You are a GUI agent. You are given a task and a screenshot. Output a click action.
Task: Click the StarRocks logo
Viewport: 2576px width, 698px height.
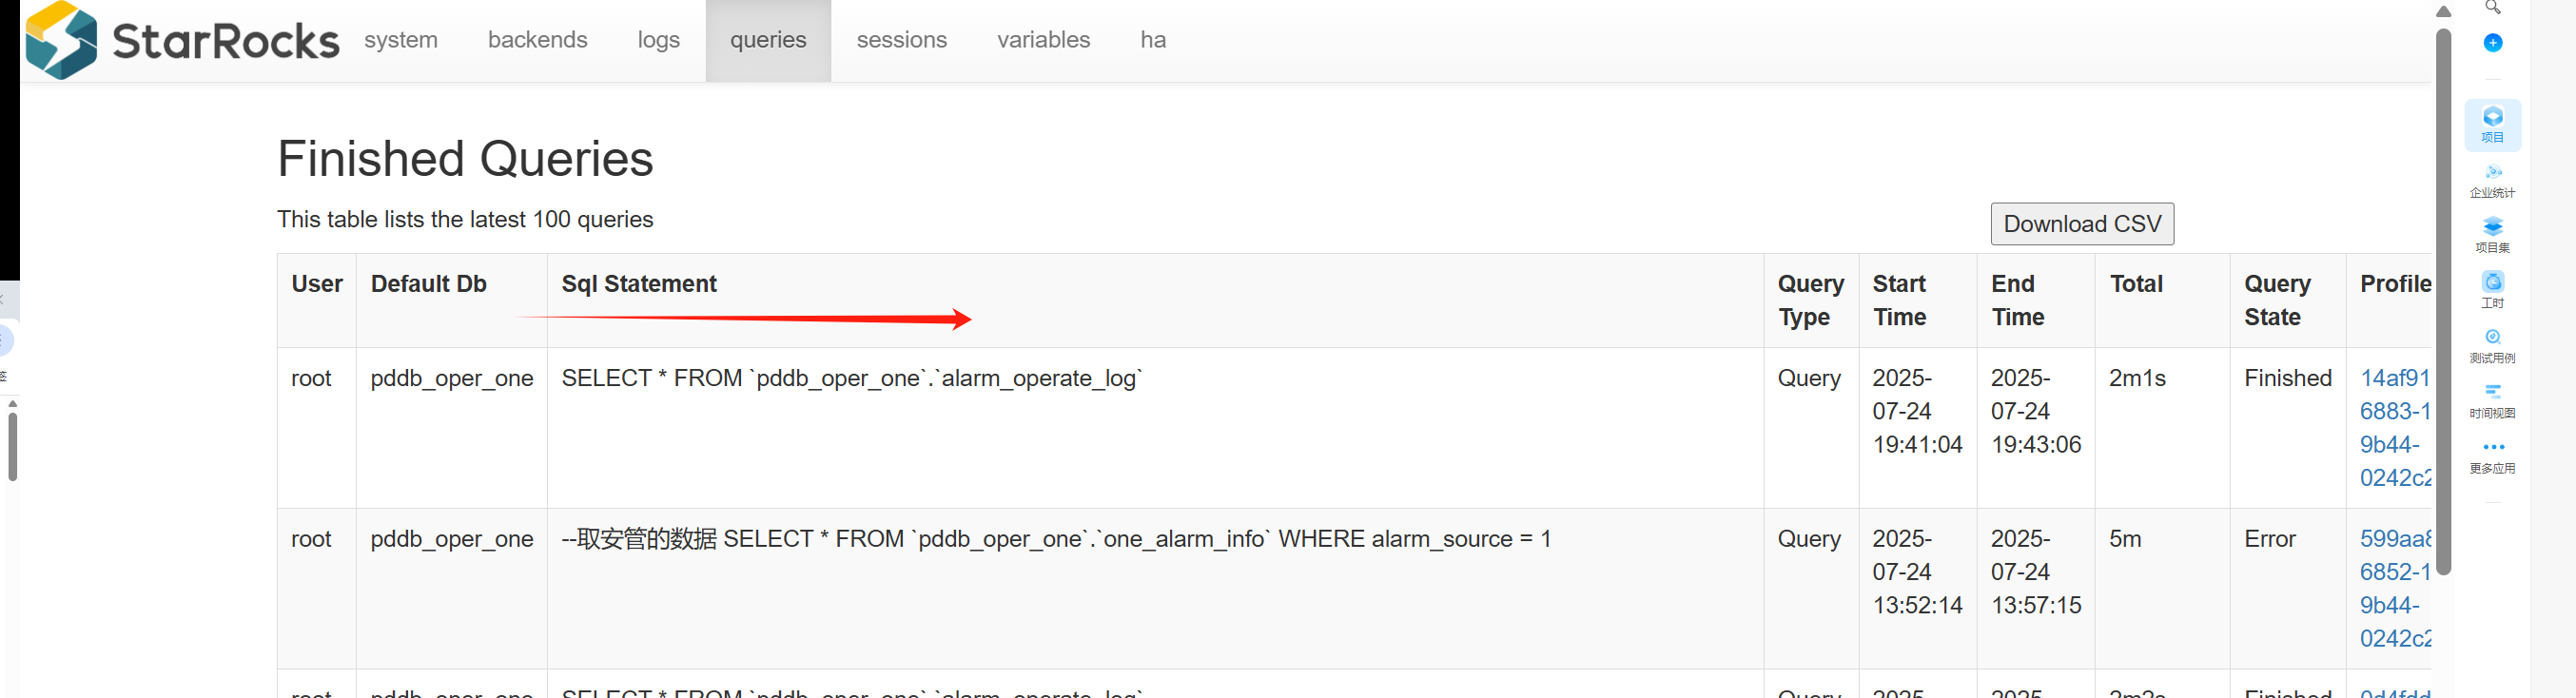click(x=181, y=40)
